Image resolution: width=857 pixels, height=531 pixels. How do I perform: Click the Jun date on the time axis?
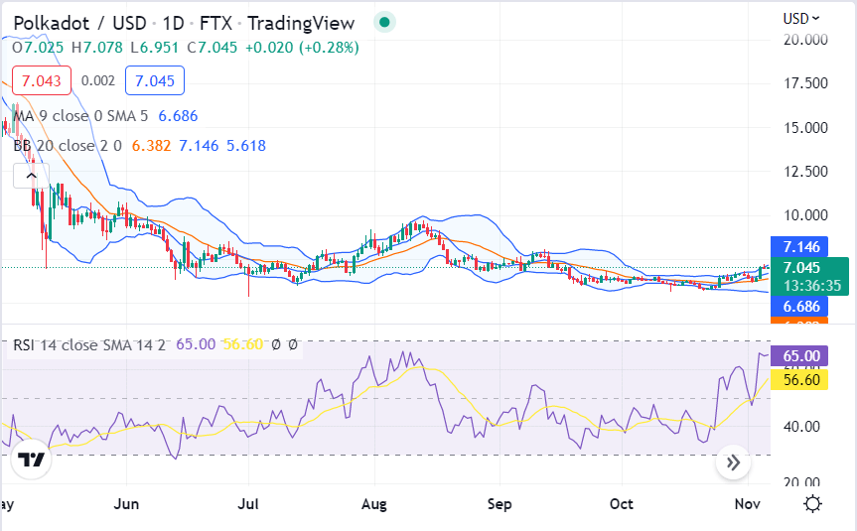126,503
